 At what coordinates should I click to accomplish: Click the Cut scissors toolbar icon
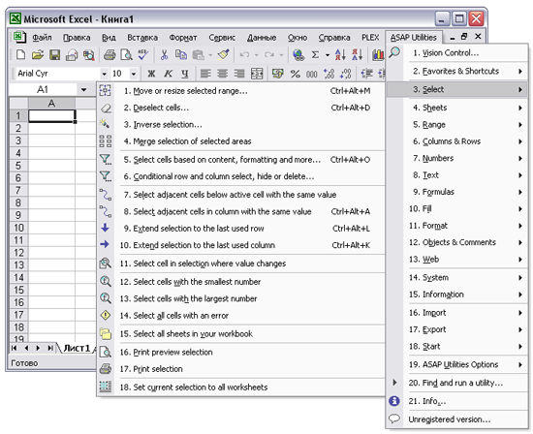click(164, 54)
